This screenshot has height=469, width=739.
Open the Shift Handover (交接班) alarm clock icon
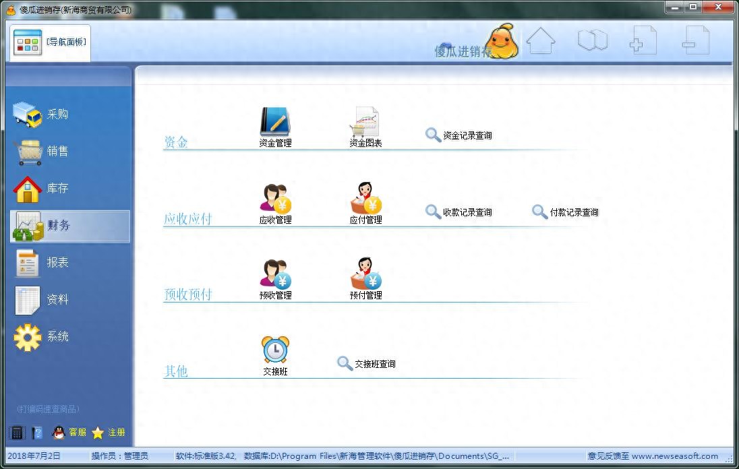pos(274,349)
